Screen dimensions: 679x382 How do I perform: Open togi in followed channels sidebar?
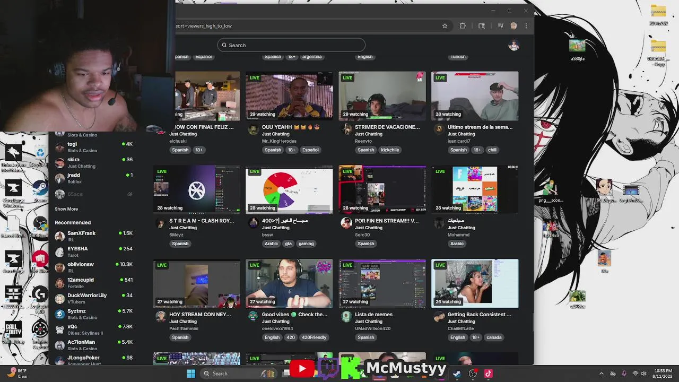[93, 147]
